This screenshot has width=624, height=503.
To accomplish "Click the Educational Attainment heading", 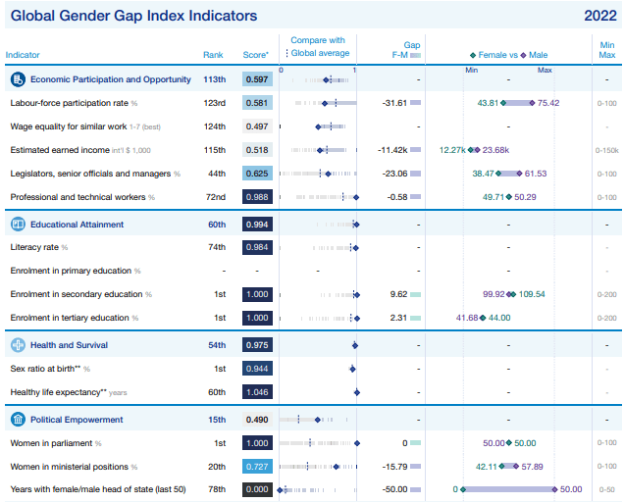I will coord(78,225).
